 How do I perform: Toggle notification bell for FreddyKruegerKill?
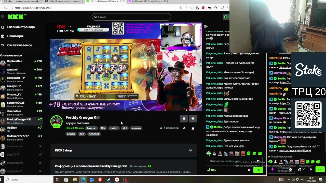184,119
